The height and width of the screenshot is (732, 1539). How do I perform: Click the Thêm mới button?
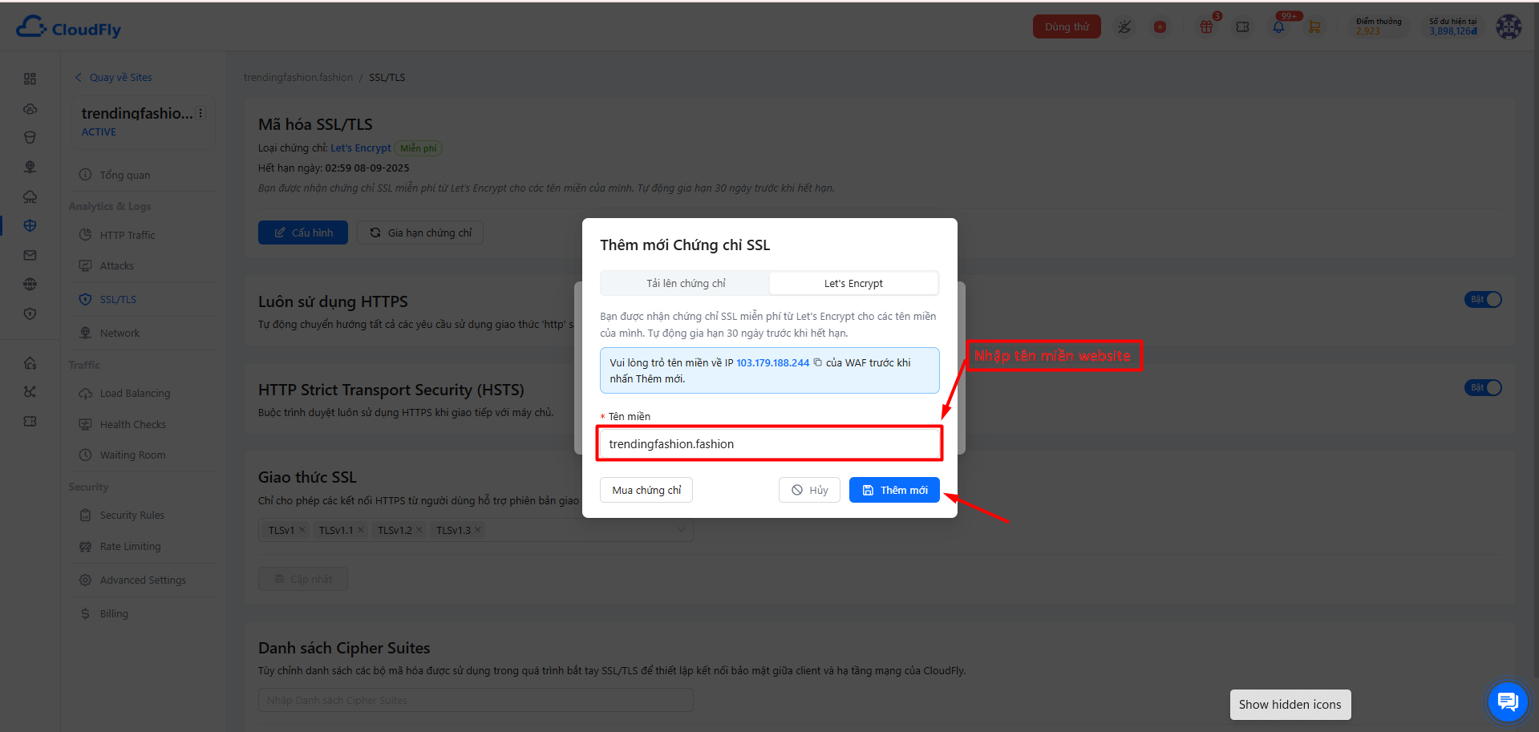[x=894, y=490]
